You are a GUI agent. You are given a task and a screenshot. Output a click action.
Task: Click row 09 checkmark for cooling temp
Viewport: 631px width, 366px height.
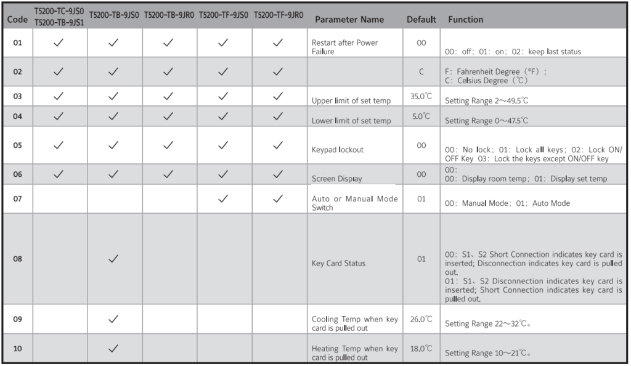(113, 319)
